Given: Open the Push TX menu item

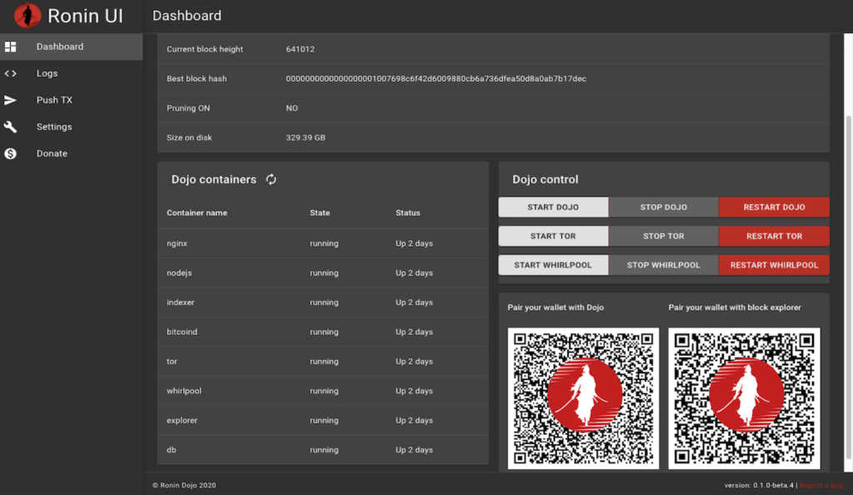Looking at the screenshot, I should click(72, 100).
